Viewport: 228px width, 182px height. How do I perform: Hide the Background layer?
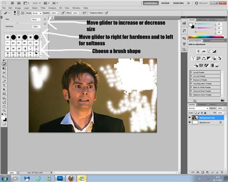190,122
